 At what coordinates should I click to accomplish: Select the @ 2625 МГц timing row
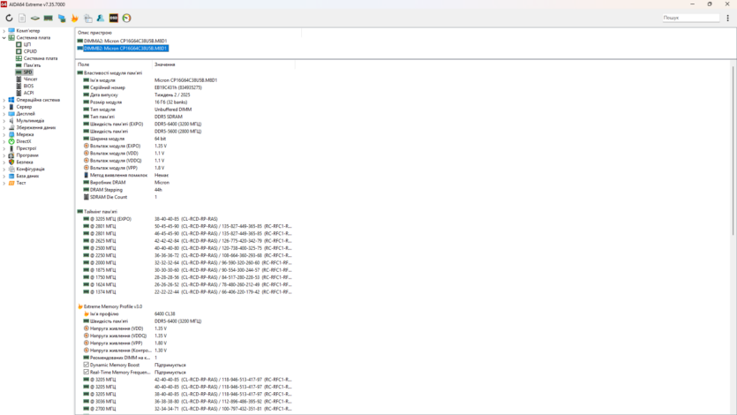tap(184, 241)
